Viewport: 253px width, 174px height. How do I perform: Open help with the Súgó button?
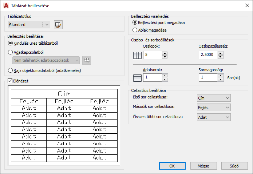point(234,166)
